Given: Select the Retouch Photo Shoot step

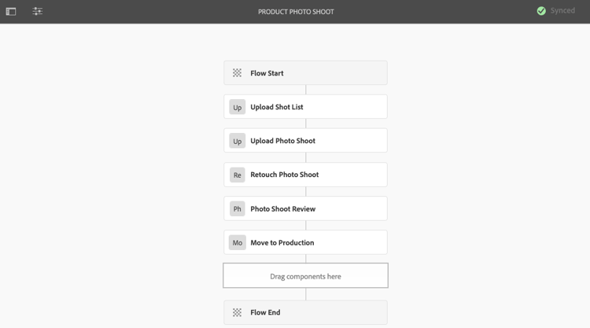Looking at the screenshot, I should point(305,175).
